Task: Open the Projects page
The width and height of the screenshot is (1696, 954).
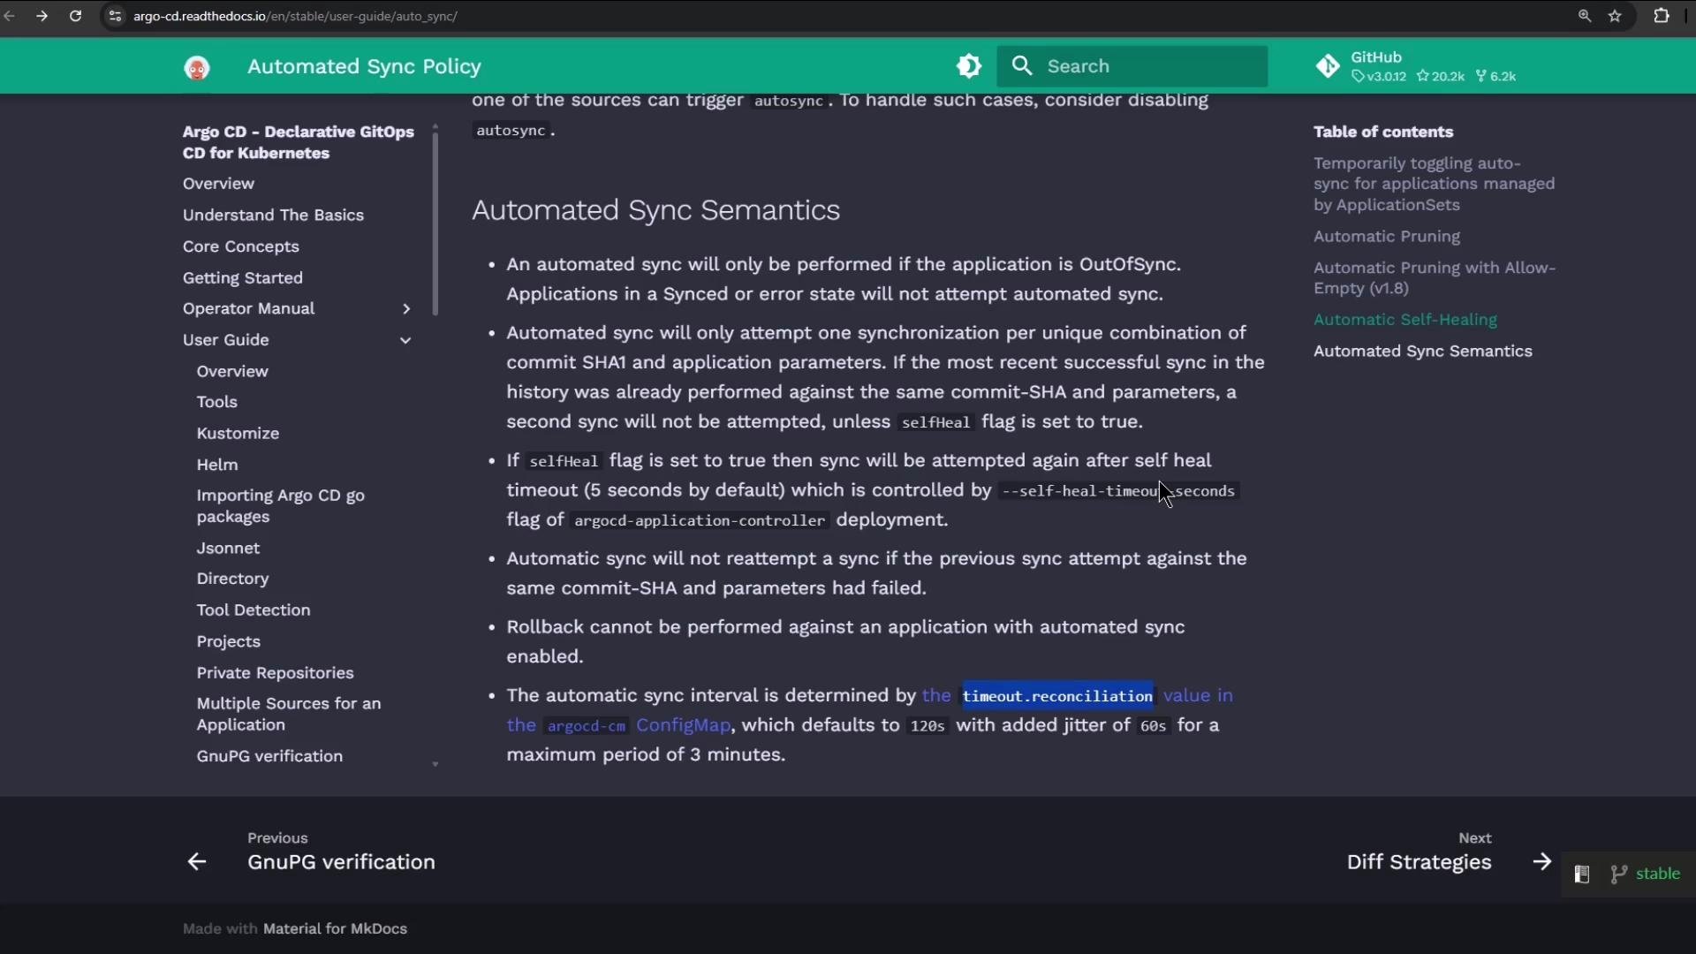Action: 229,642
